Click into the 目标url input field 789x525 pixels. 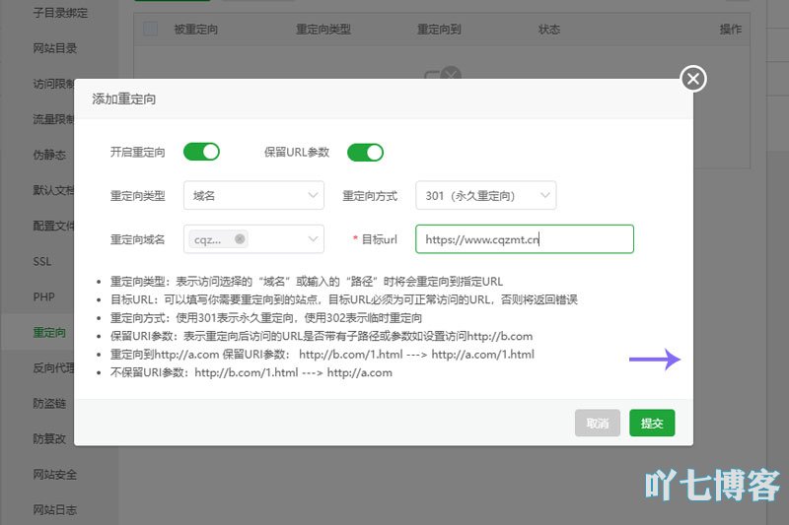click(525, 239)
